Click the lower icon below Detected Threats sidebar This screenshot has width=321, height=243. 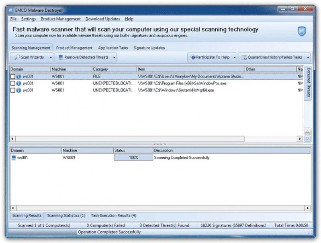pos(307,139)
